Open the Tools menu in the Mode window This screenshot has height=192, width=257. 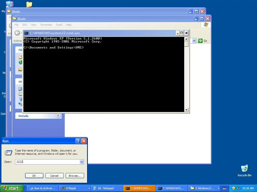(x=59, y=25)
